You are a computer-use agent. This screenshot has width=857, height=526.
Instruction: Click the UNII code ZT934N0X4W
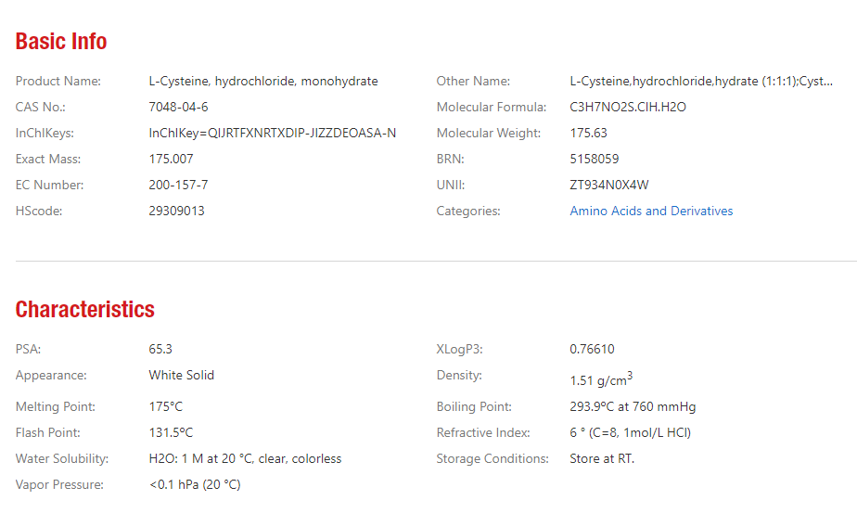pos(608,186)
